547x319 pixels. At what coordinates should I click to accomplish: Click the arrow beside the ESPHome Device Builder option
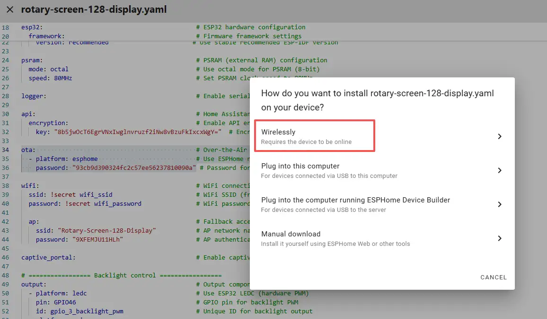click(499, 204)
